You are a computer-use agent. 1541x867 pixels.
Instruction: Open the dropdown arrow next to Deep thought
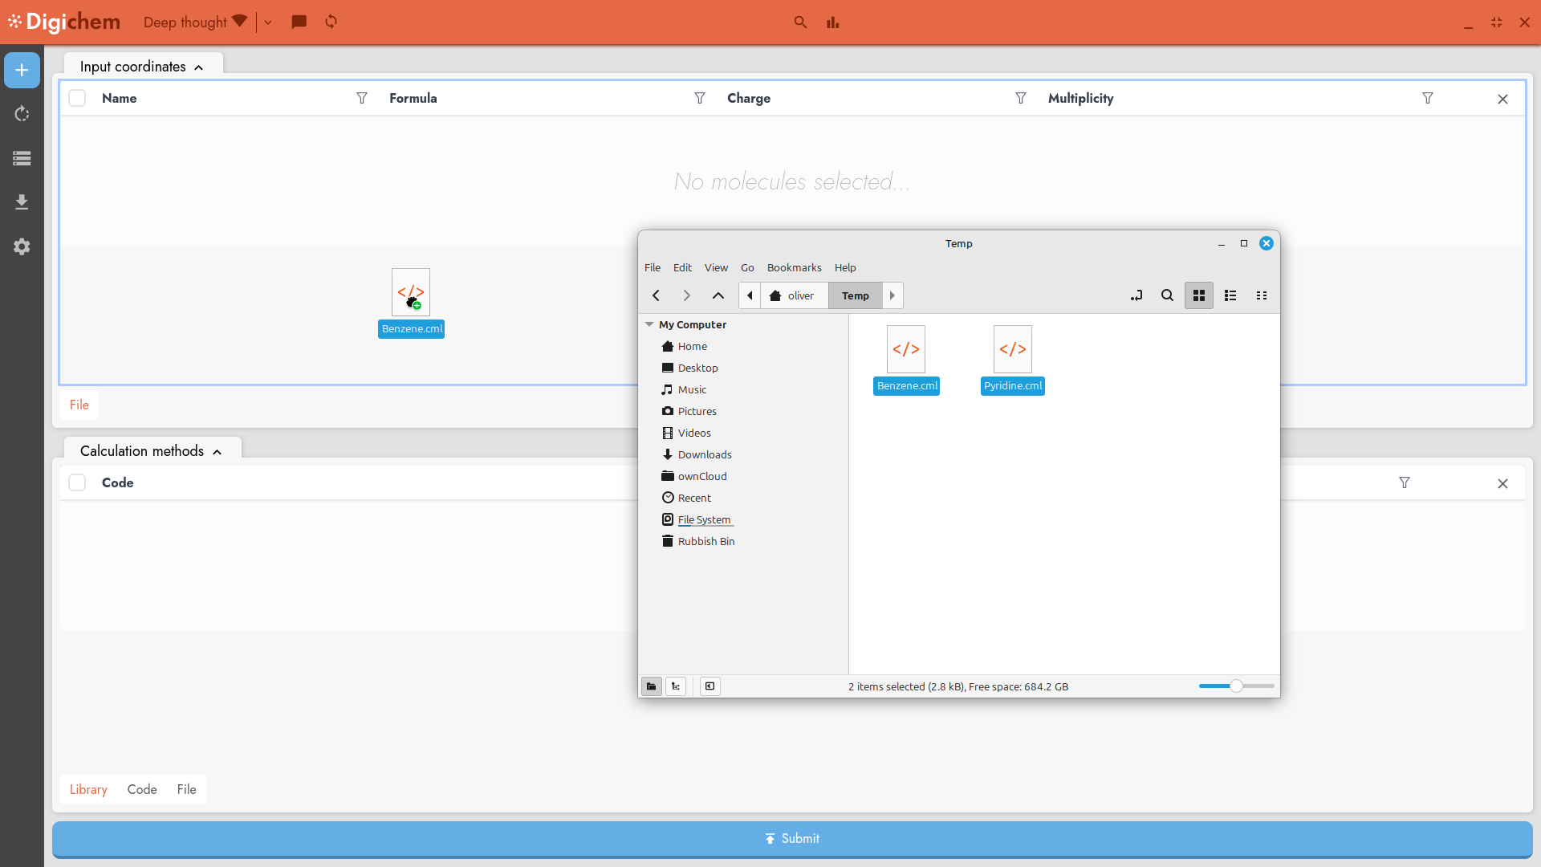coord(268,22)
